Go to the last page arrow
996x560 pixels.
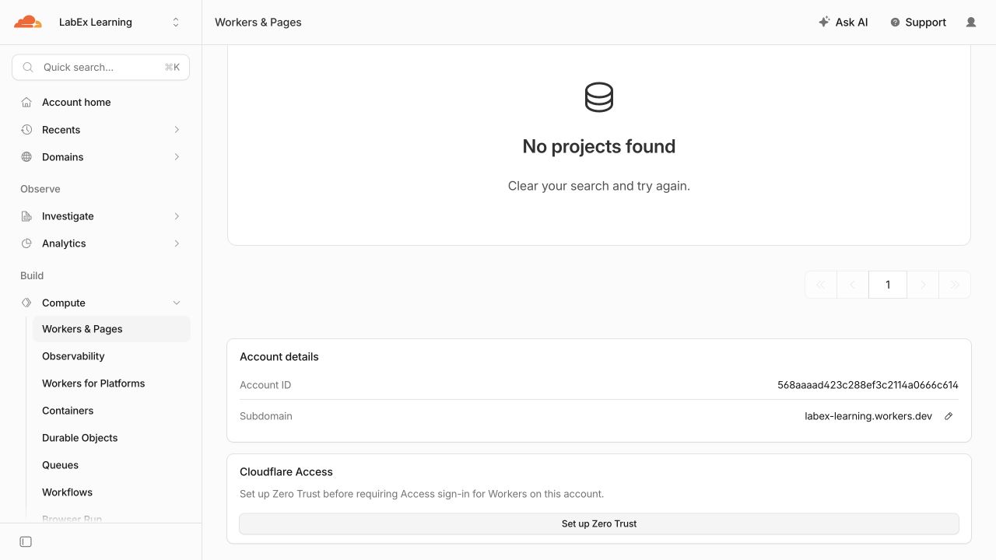coord(956,285)
